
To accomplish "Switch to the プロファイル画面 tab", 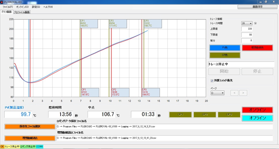I will [22, 12].
